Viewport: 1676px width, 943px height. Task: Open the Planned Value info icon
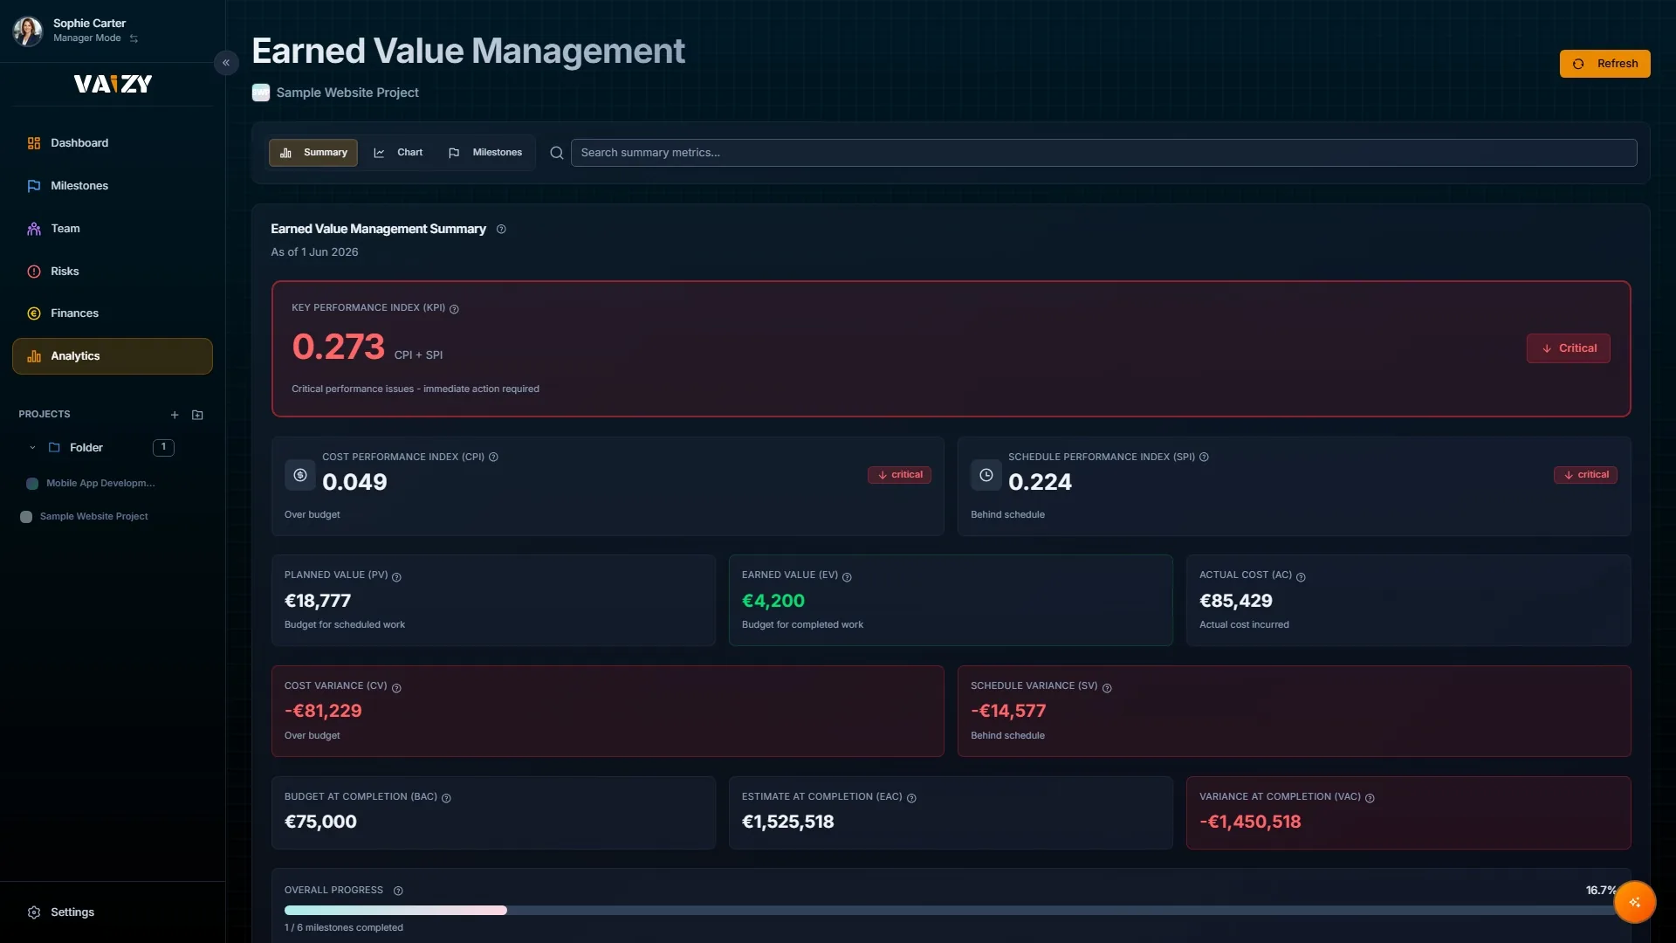(x=396, y=577)
